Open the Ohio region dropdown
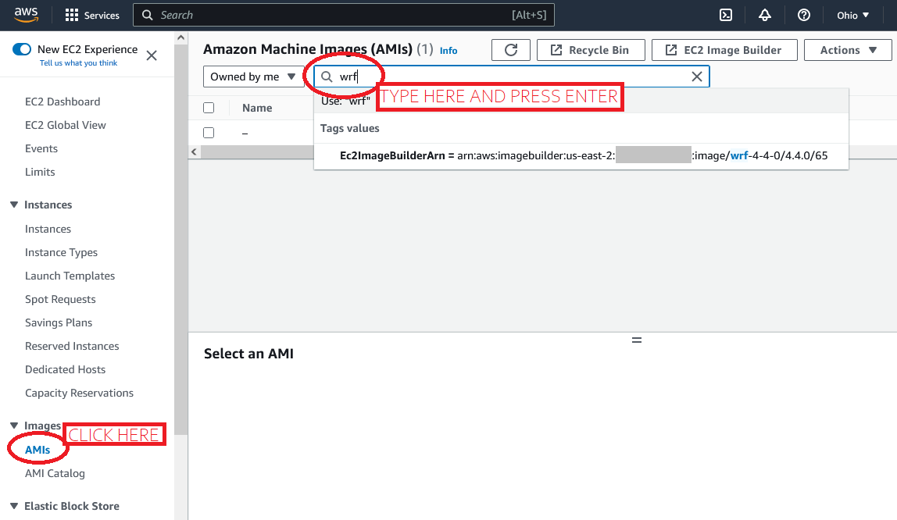 click(x=852, y=16)
